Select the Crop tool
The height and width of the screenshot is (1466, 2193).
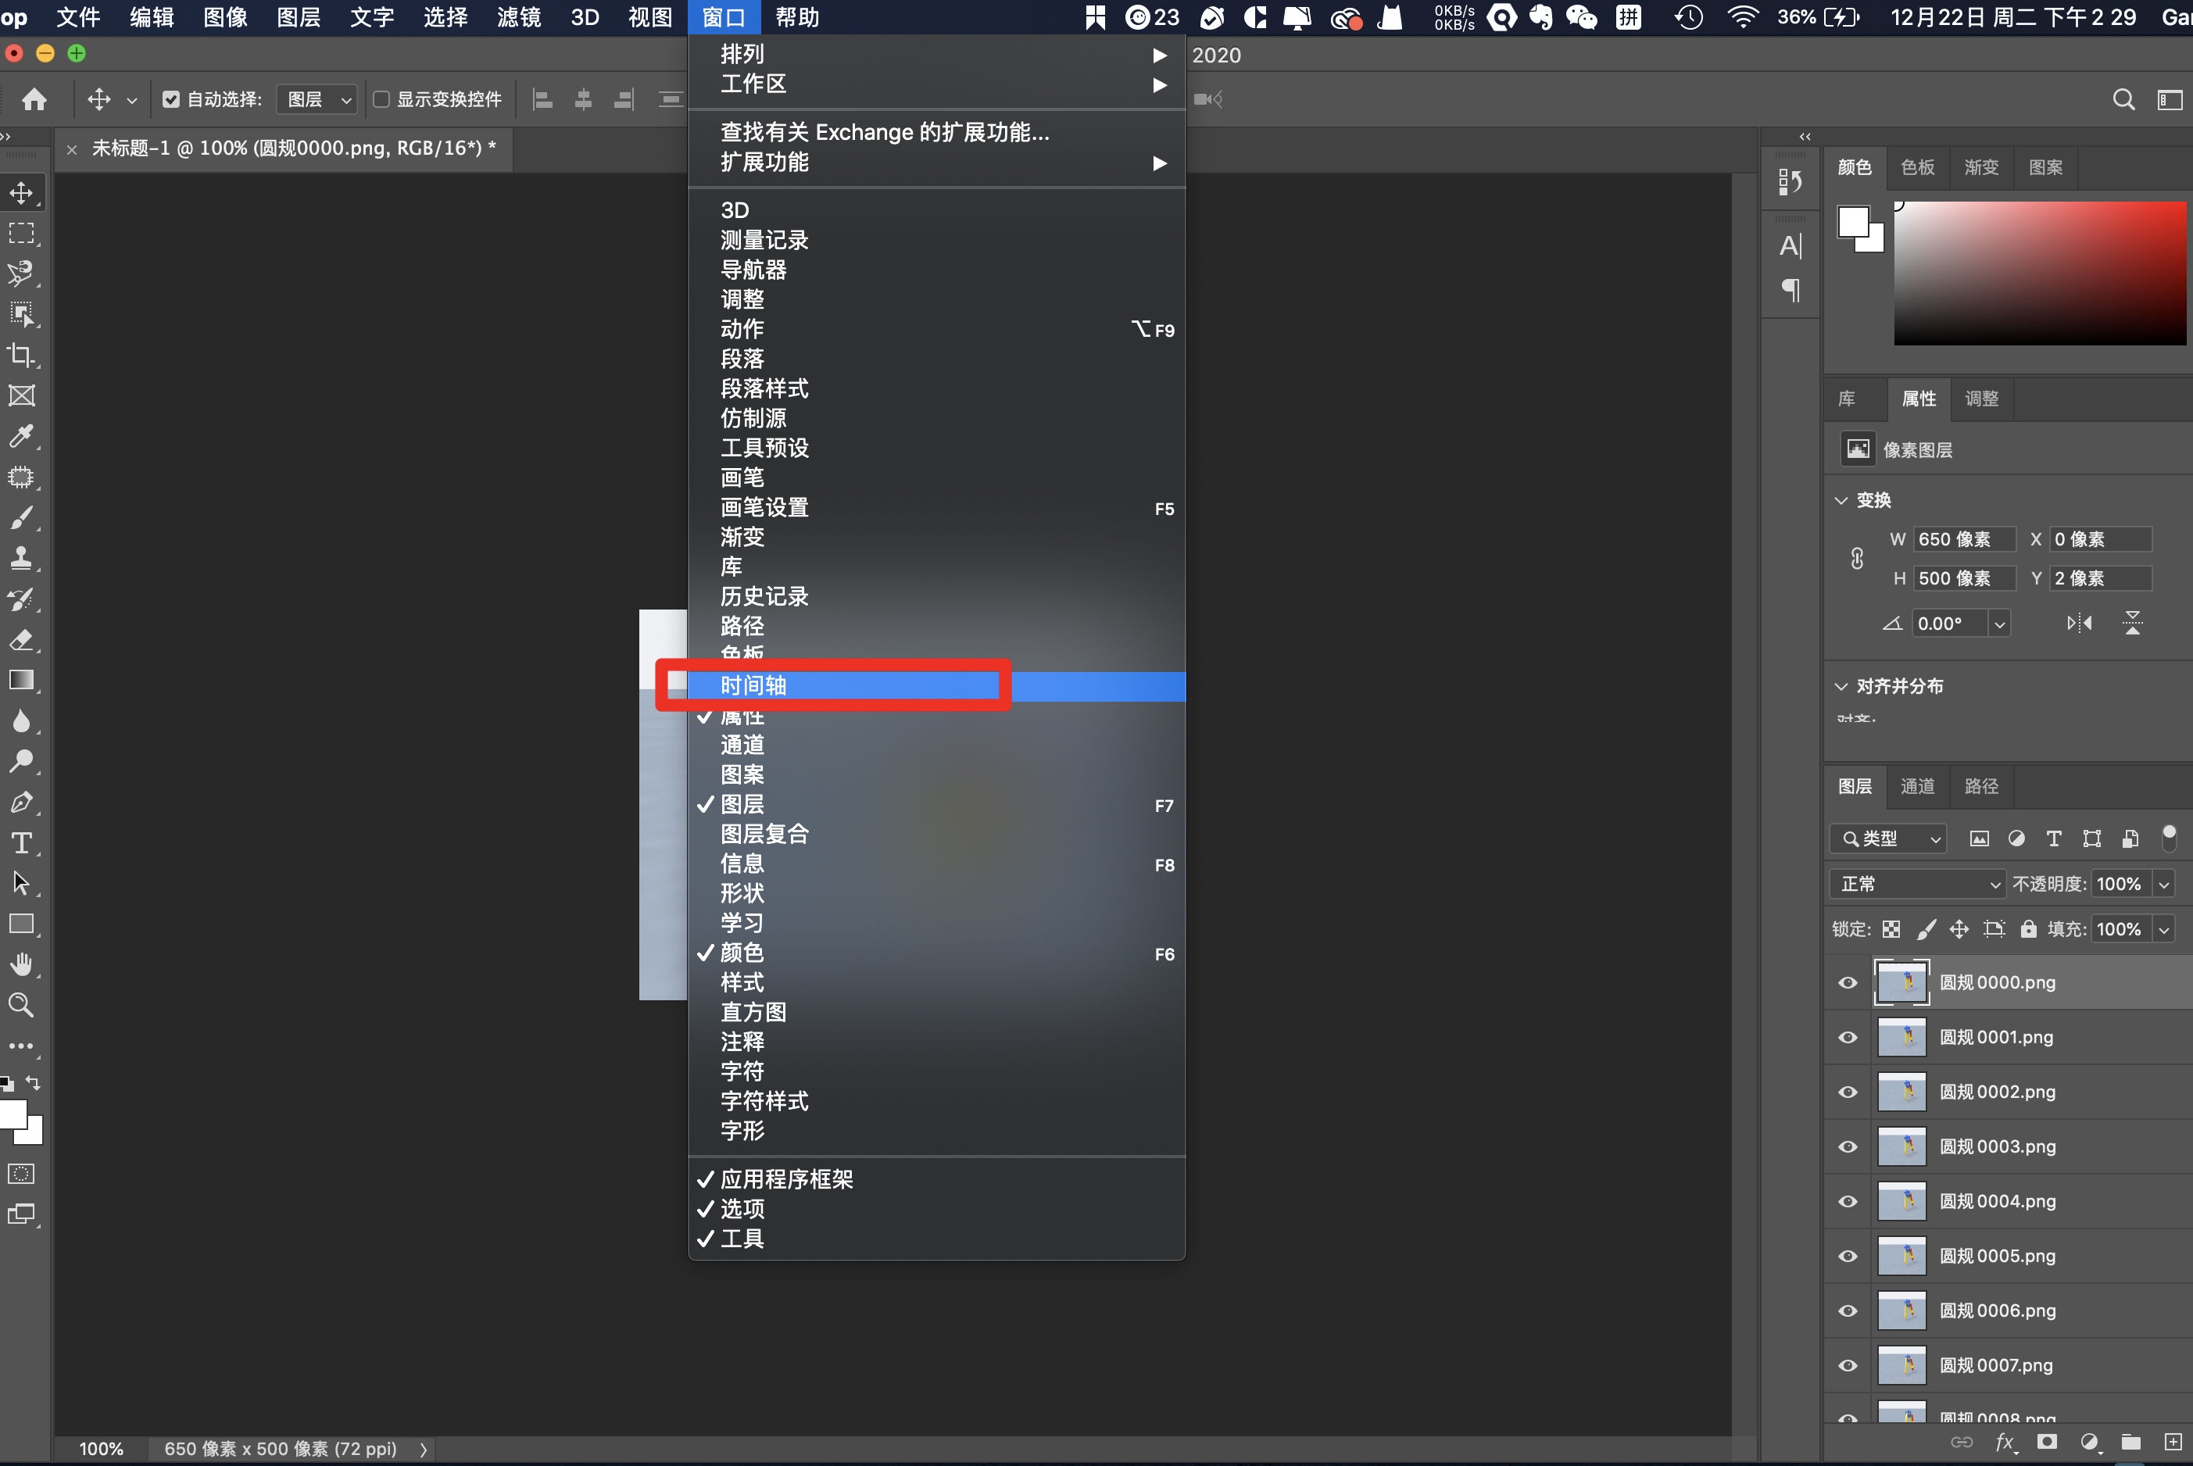click(20, 356)
